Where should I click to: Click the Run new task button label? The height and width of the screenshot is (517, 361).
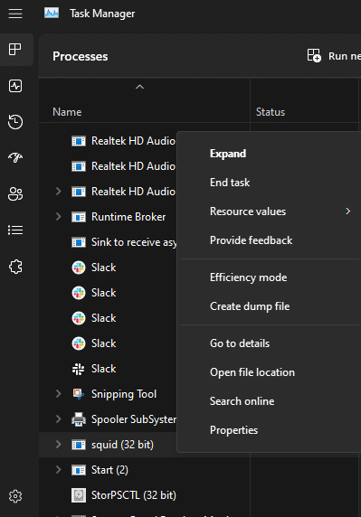point(345,56)
